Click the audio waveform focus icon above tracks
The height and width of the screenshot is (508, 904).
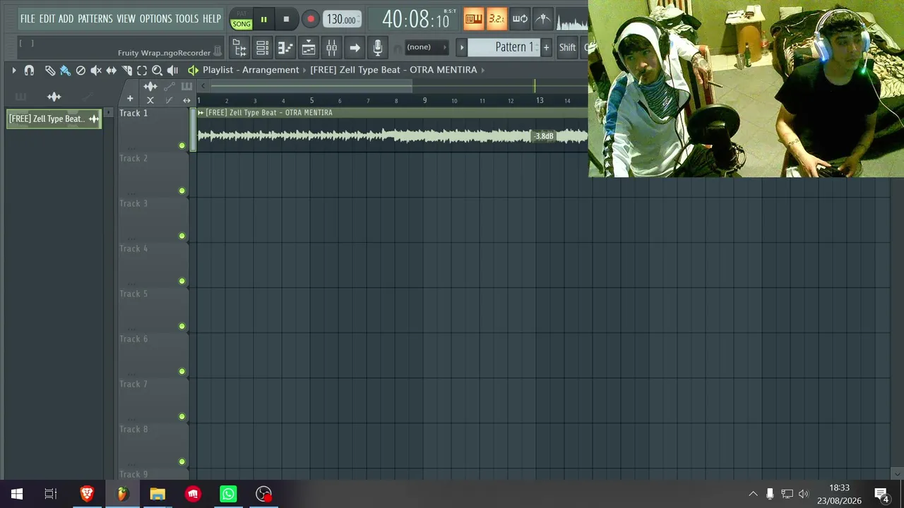[150, 87]
